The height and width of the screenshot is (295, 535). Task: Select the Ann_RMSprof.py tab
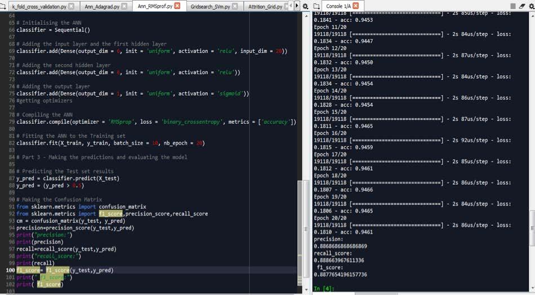pos(155,6)
